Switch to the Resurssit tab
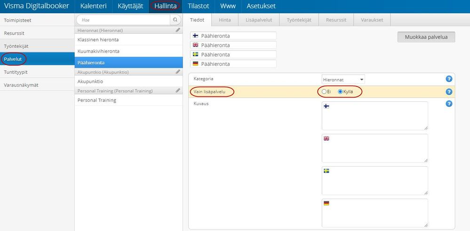The width and height of the screenshot is (470, 231). 336,20
